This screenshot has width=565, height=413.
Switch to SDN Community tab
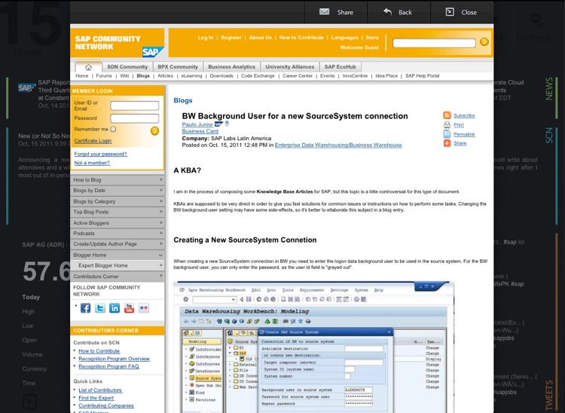pos(127,67)
